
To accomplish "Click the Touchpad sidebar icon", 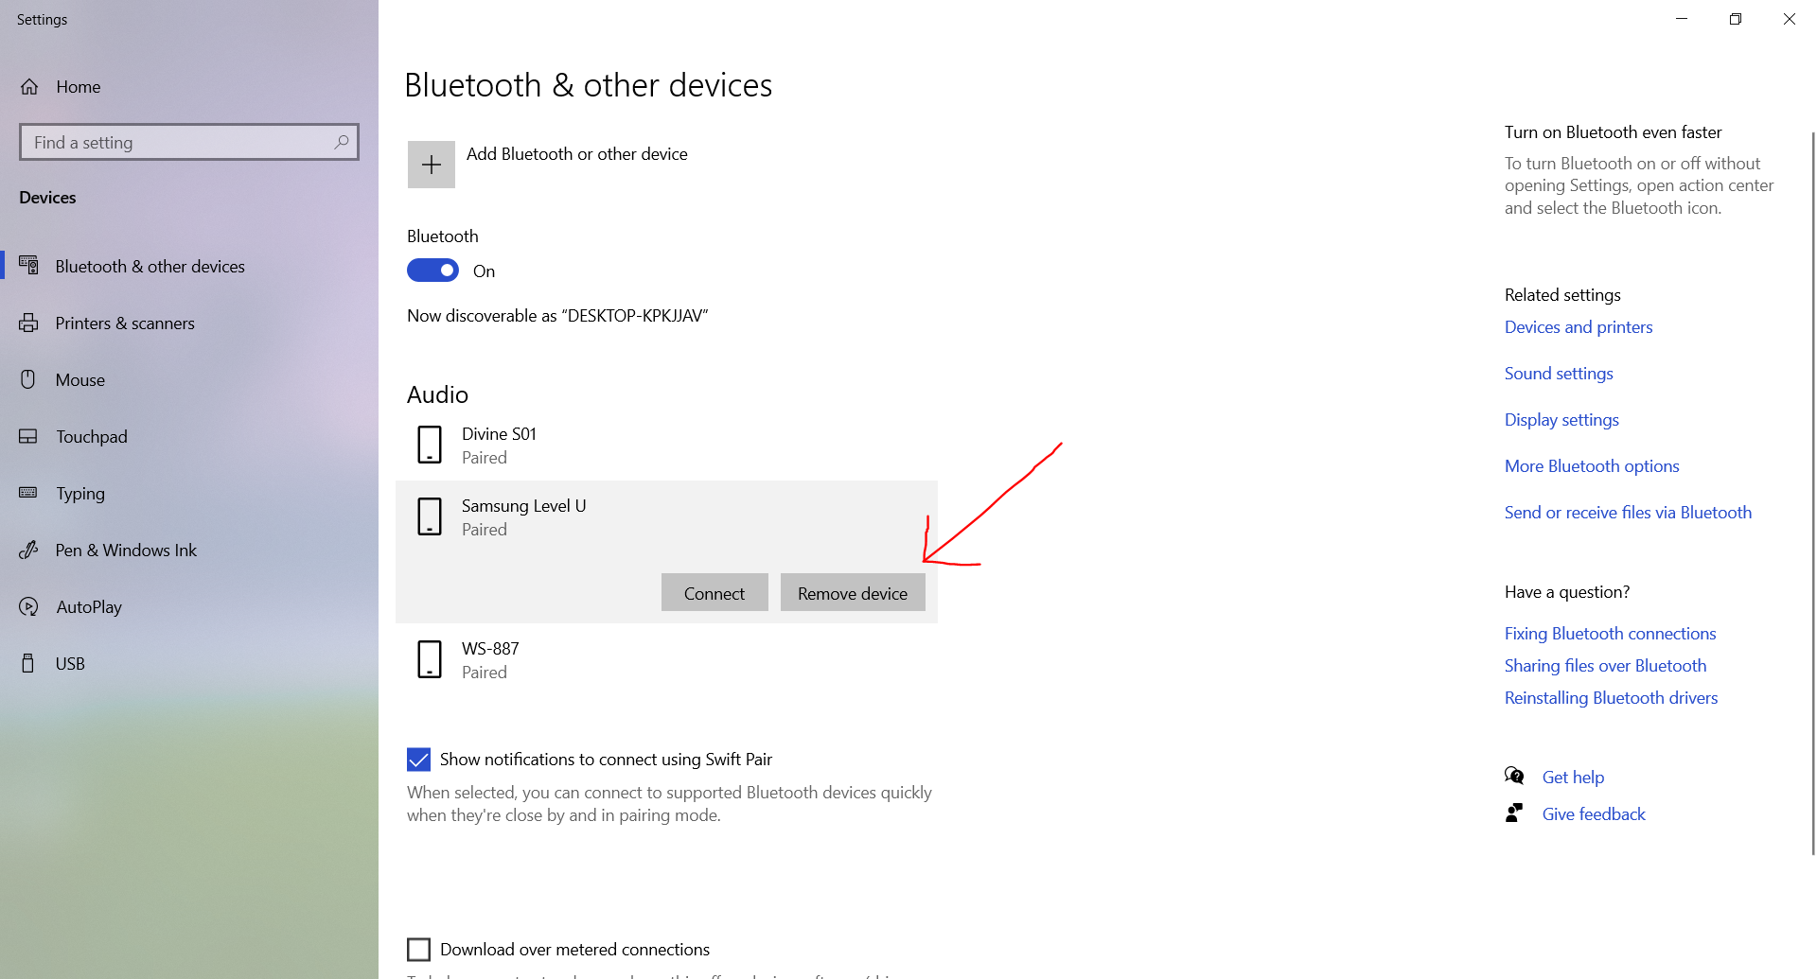I will tap(29, 436).
